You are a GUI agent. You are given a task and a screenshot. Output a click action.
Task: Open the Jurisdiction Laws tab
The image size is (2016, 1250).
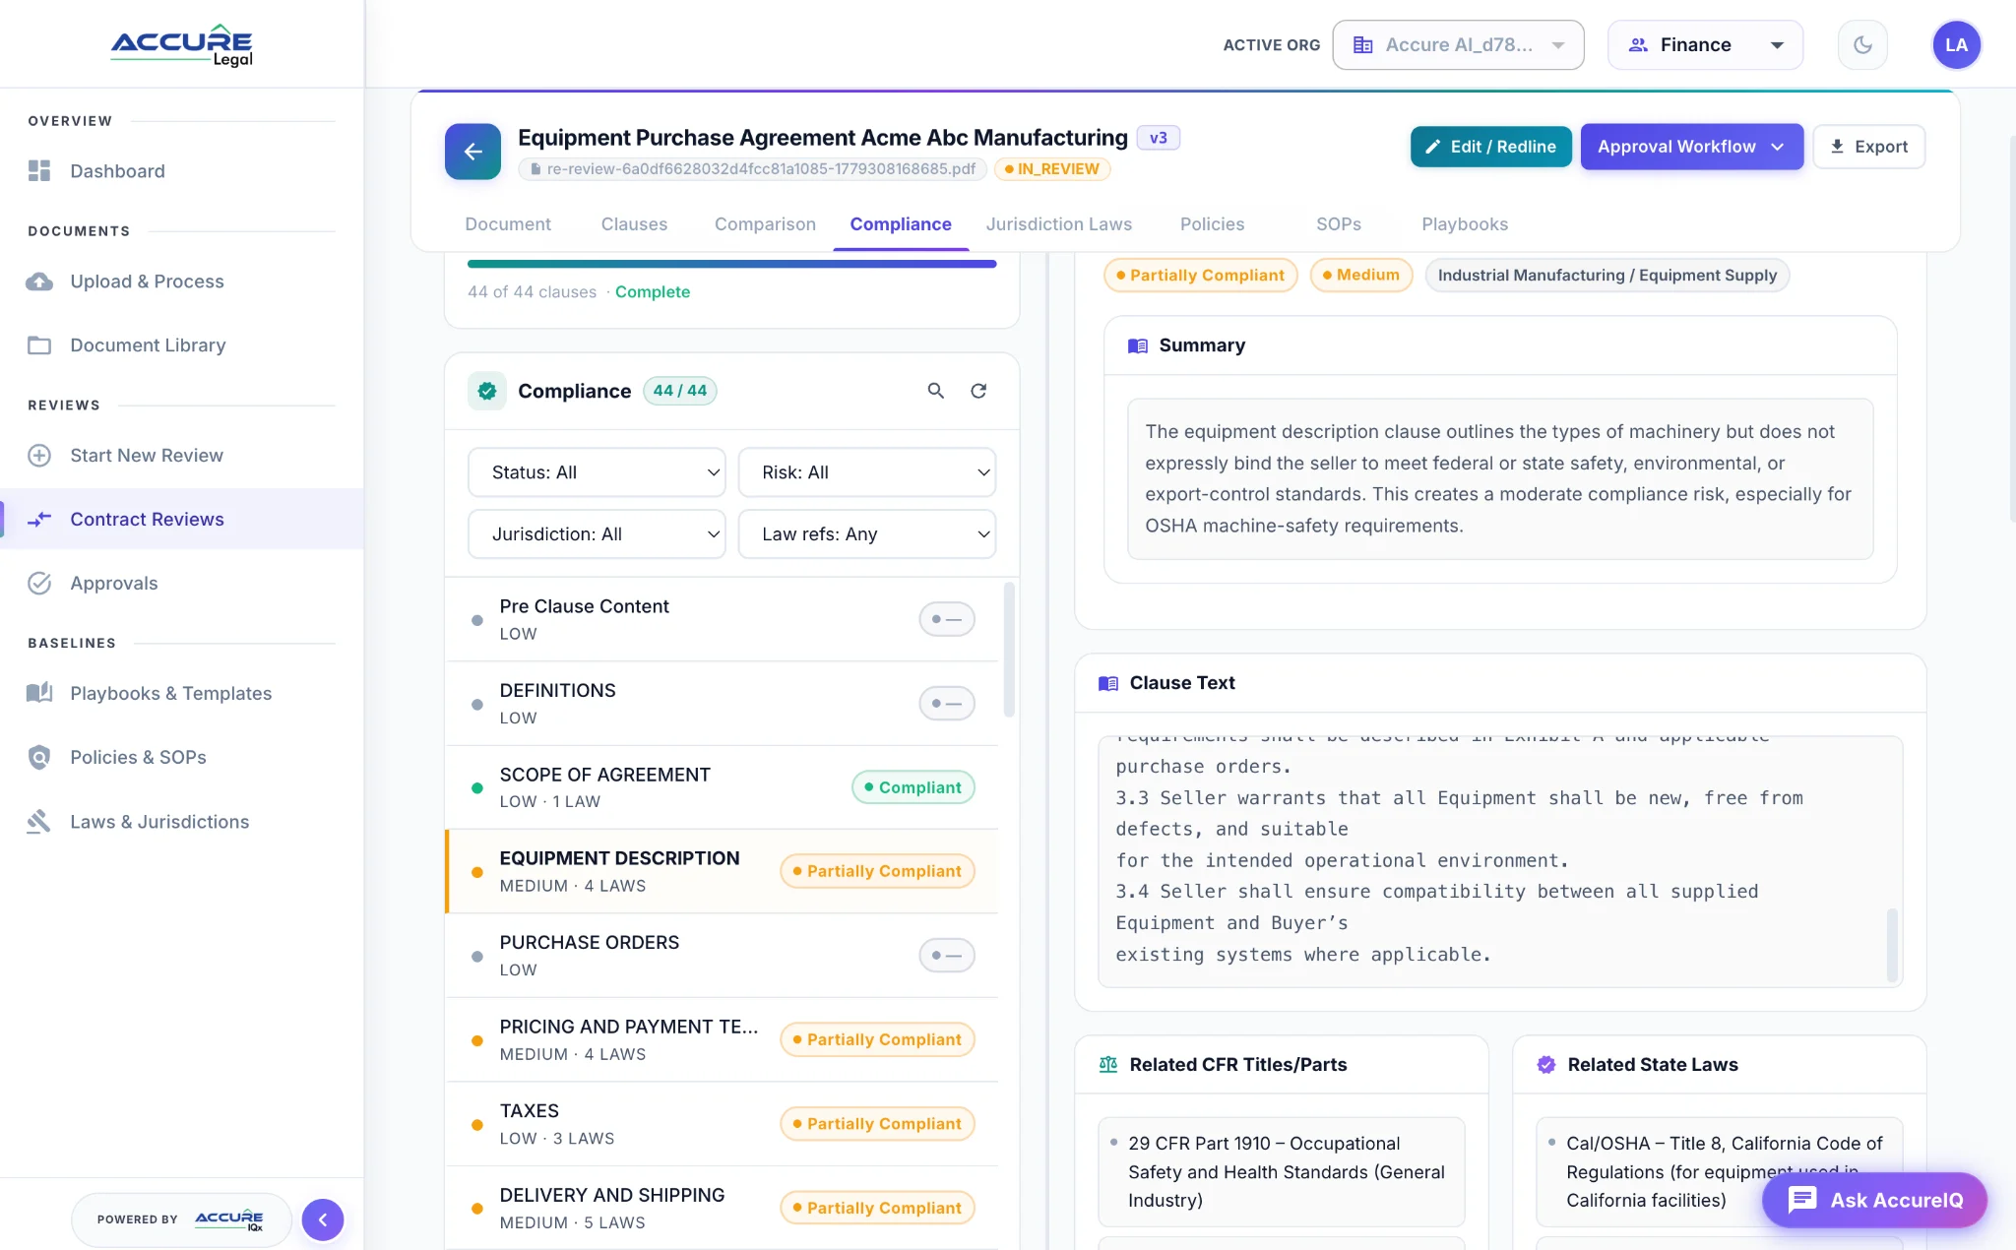(x=1059, y=224)
